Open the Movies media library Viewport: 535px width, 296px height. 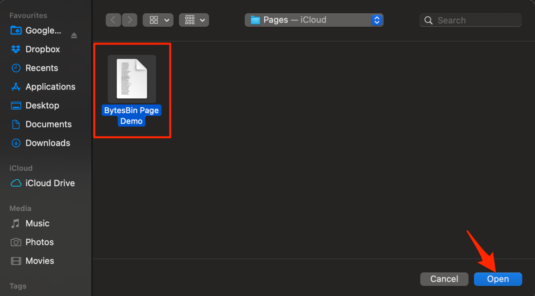pyautogui.click(x=39, y=261)
